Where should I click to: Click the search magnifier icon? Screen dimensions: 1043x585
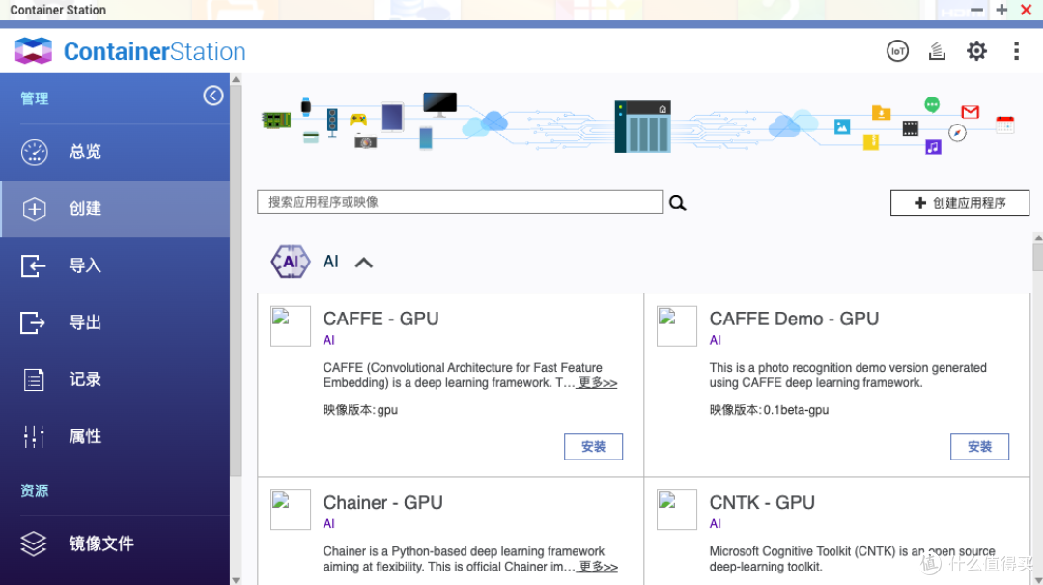pyautogui.click(x=677, y=203)
